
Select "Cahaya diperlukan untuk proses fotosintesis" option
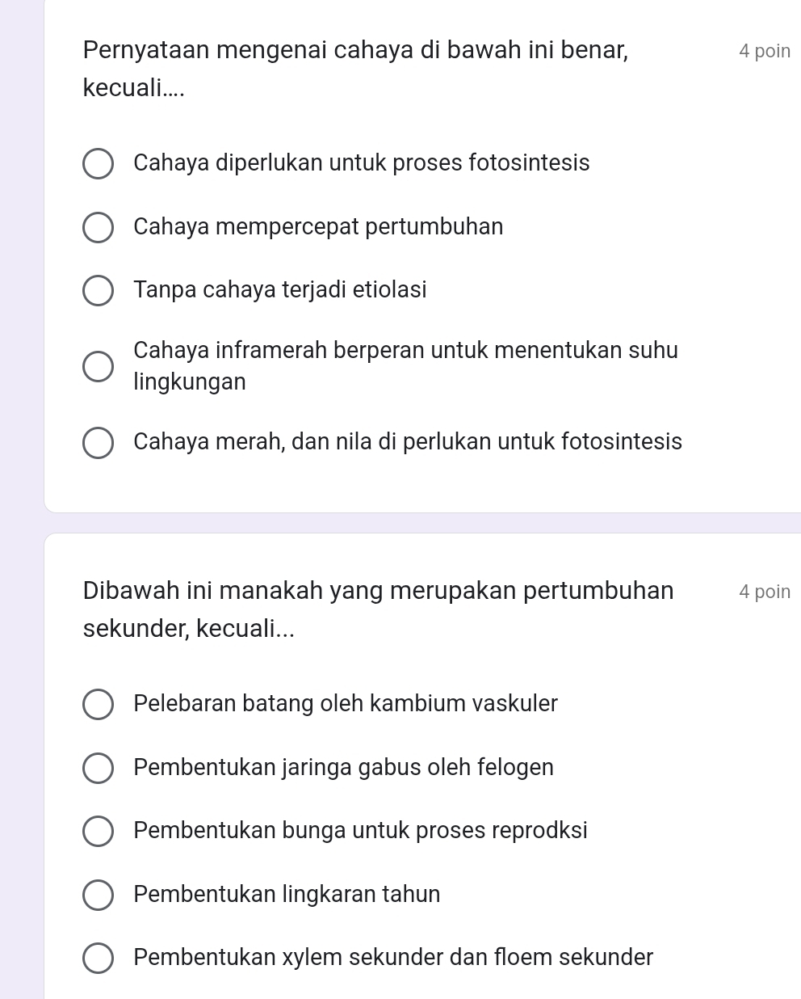[x=99, y=163]
